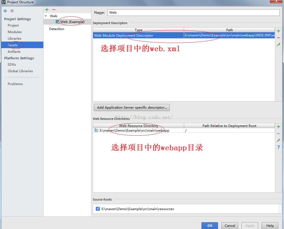Collapse the Web facet tree node
This screenshot has width=284, height=229.
(46, 16)
